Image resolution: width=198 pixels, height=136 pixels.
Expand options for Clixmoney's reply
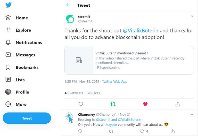click(x=192, y=114)
